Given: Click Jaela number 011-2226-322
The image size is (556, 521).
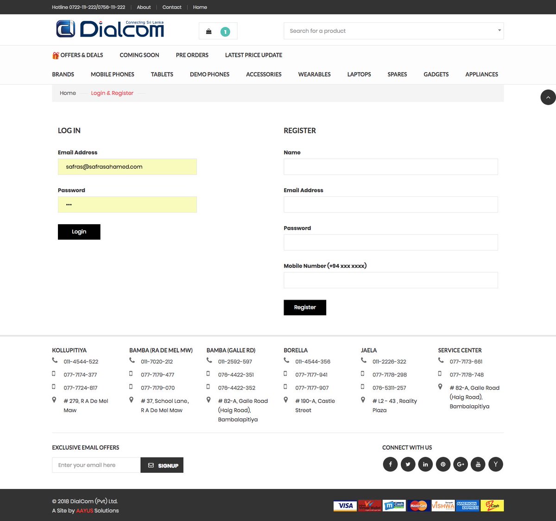Looking at the screenshot, I should tap(389, 362).
